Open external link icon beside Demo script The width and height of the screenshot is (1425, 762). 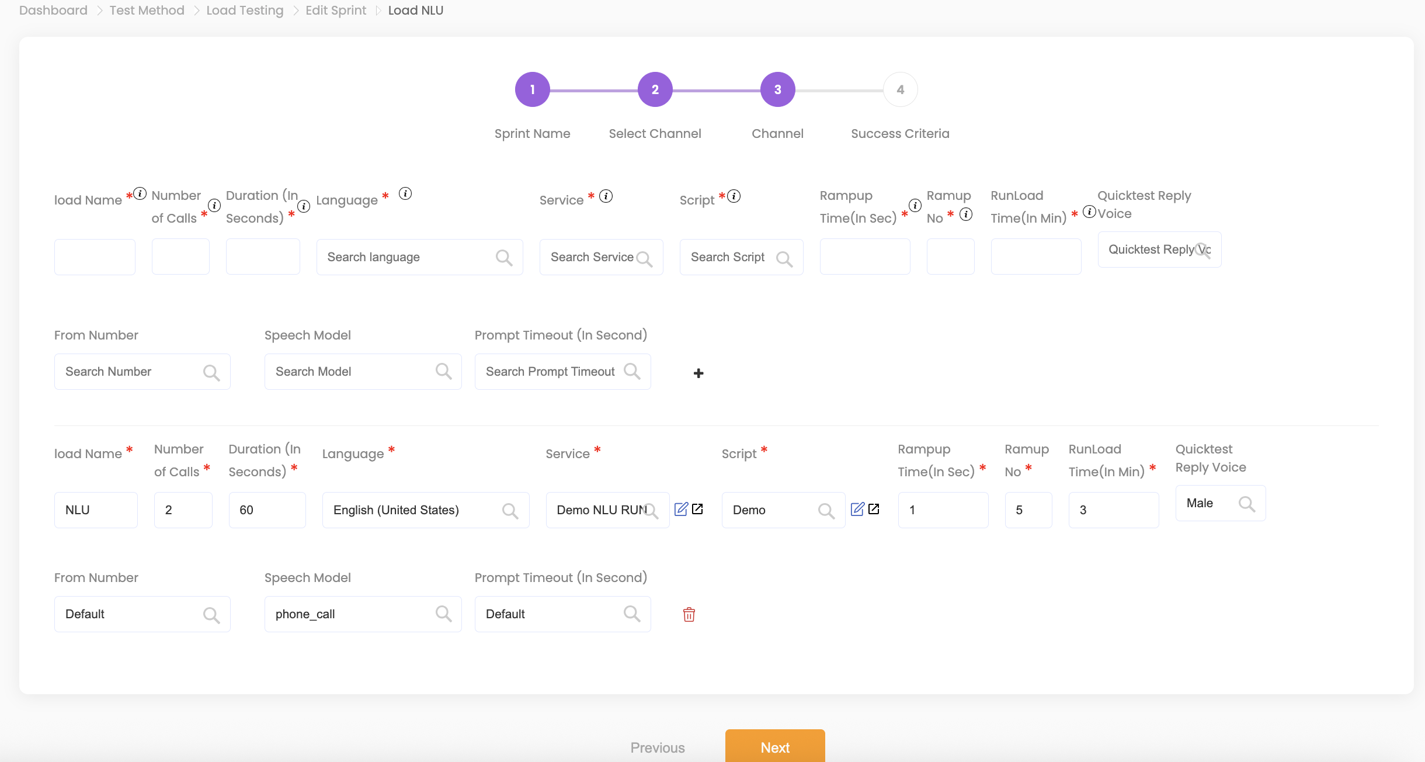pyautogui.click(x=874, y=509)
